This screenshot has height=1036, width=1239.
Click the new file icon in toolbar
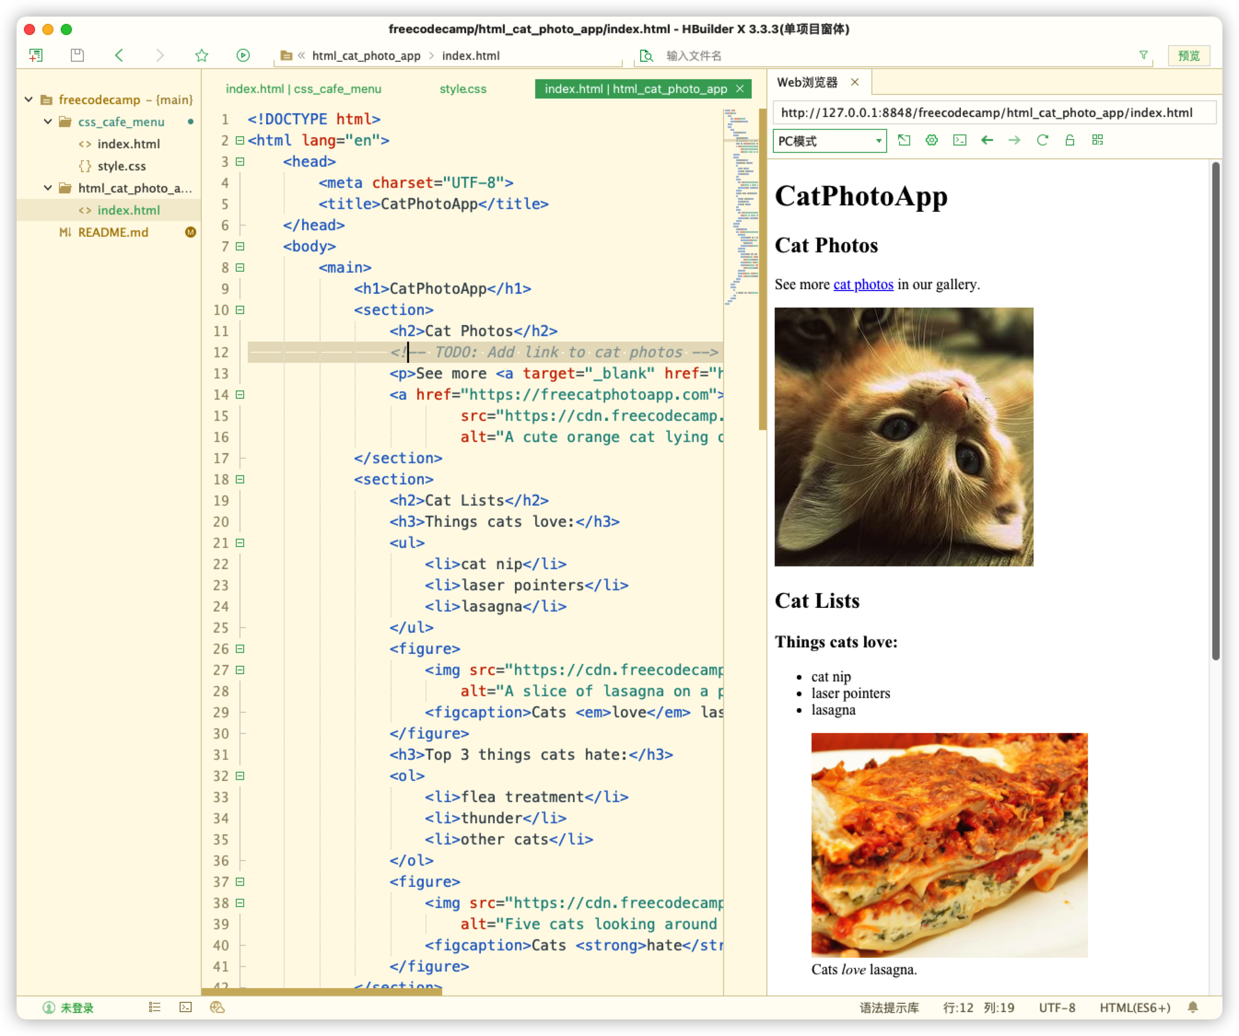pyautogui.click(x=36, y=55)
